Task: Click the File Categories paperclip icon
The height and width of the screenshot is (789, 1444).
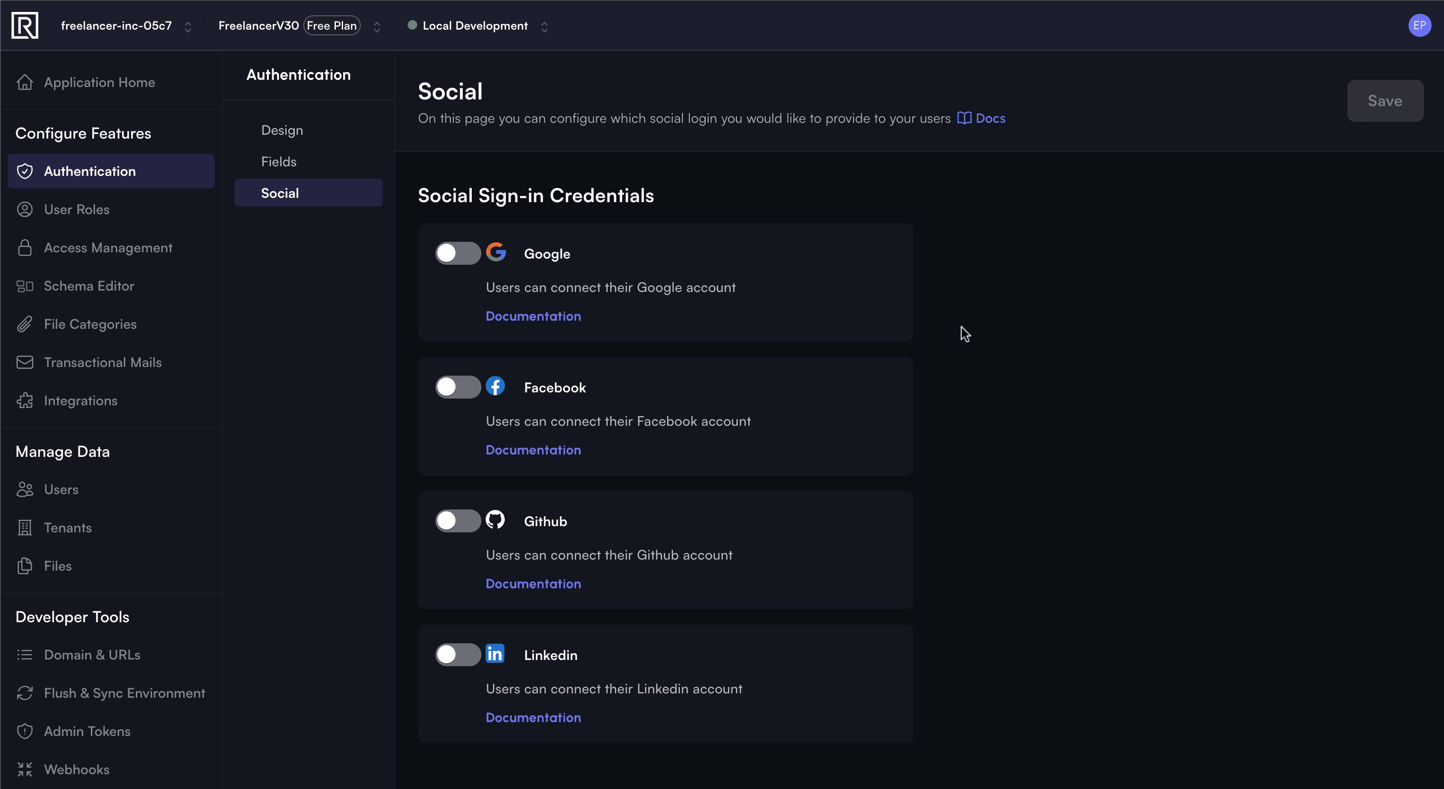Action: (25, 324)
